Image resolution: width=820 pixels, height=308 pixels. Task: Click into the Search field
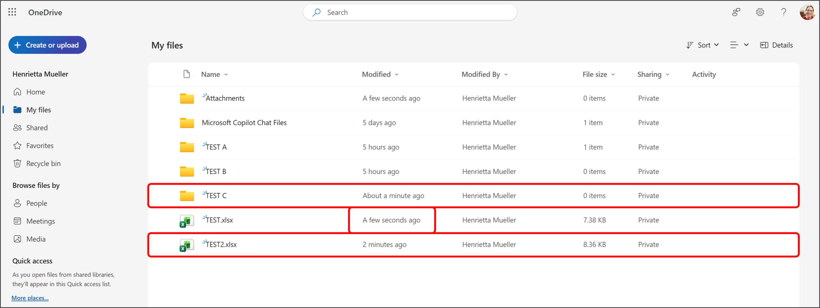pos(410,12)
